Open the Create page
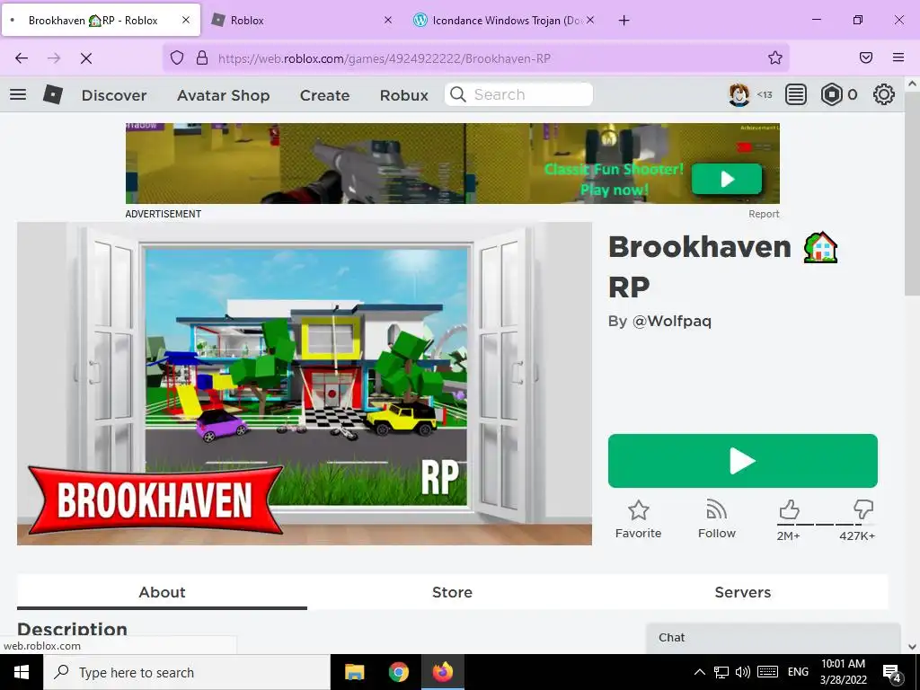Viewport: 920px width, 690px height. click(x=324, y=95)
